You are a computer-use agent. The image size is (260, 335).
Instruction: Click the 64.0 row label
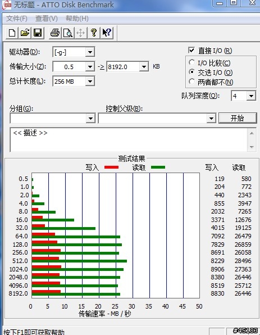[x=21, y=236]
